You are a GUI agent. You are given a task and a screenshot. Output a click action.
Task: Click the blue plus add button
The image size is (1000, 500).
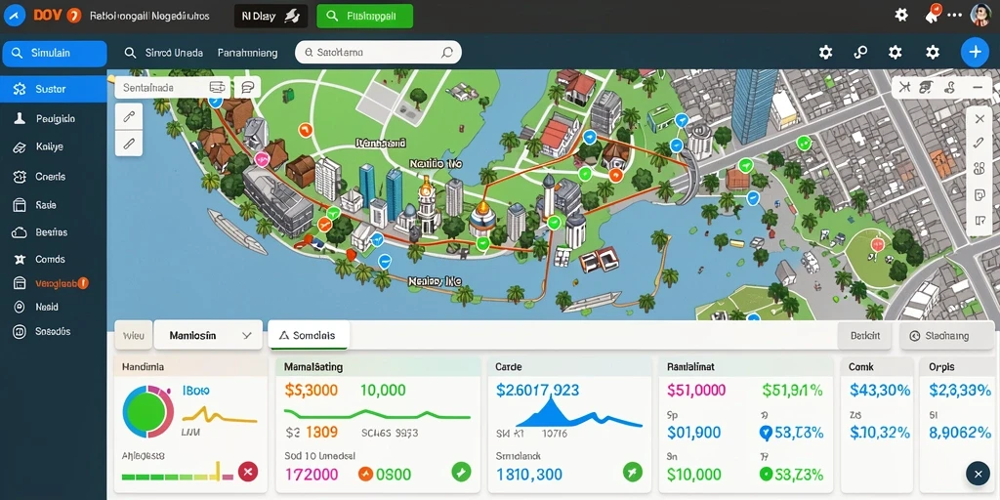pos(975,53)
